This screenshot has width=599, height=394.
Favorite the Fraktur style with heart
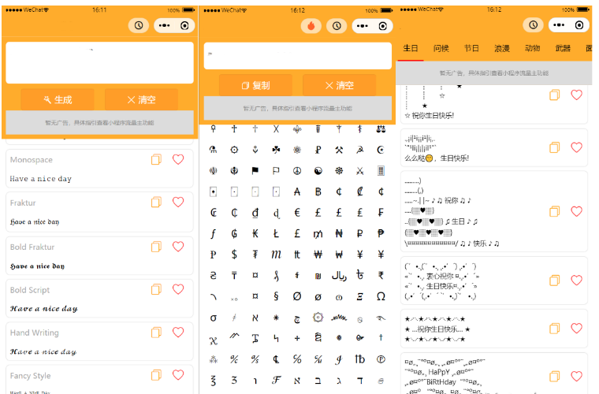pos(178,203)
